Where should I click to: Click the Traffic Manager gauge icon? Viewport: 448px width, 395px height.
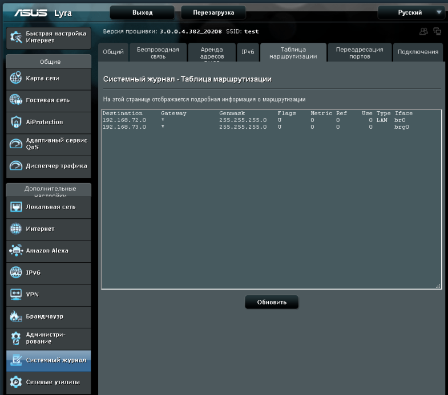coord(16,165)
